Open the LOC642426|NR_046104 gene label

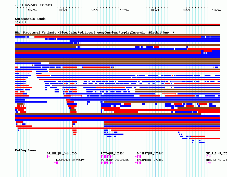click(x=71, y=160)
